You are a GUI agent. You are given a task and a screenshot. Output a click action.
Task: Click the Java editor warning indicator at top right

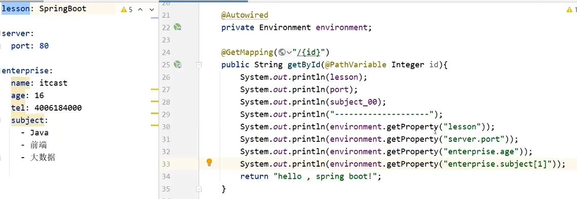[571, 10]
